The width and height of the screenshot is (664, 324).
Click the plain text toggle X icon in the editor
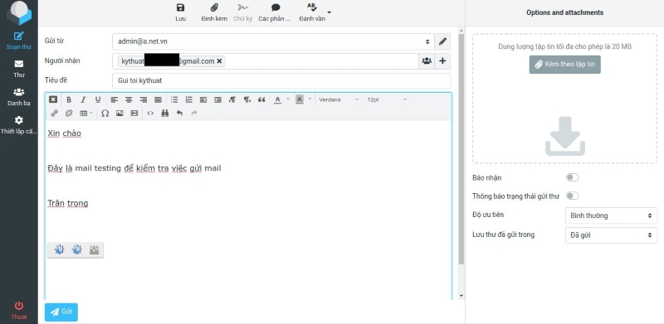pyautogui.click(x=53, y=99)
